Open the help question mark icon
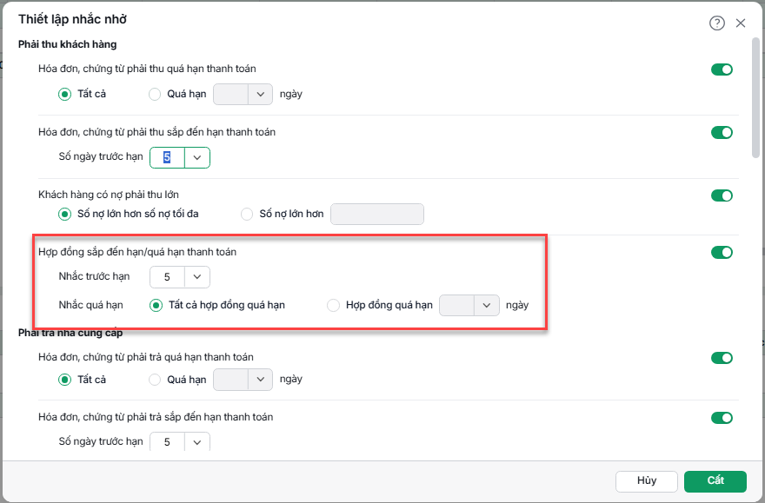The height and width of the screenshot is (503, 765). pos(716,23)
